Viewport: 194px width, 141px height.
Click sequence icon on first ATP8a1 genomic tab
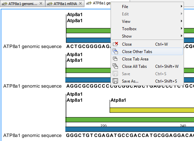pos(4,4)
